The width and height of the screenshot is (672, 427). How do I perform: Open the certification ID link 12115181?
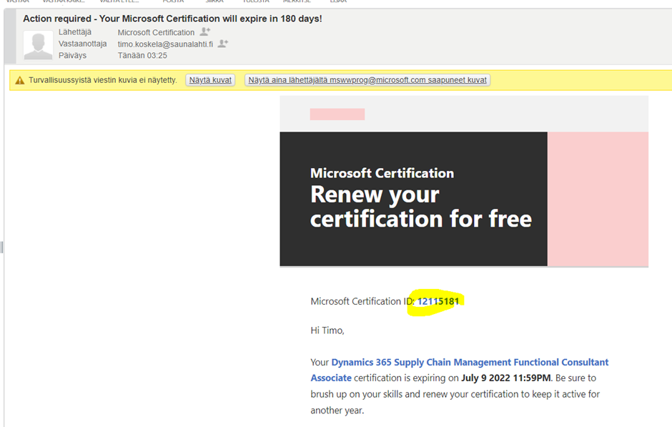[x=438, y=301]
